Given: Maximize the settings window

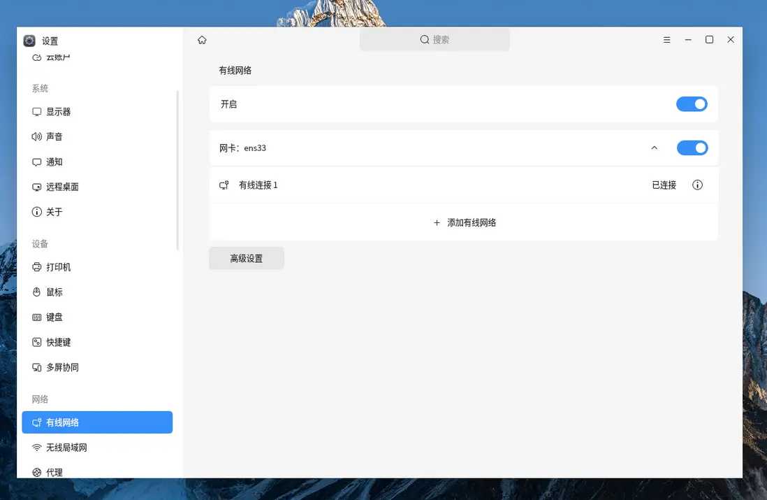Looking at the screenshot, I should click(709, 40).
